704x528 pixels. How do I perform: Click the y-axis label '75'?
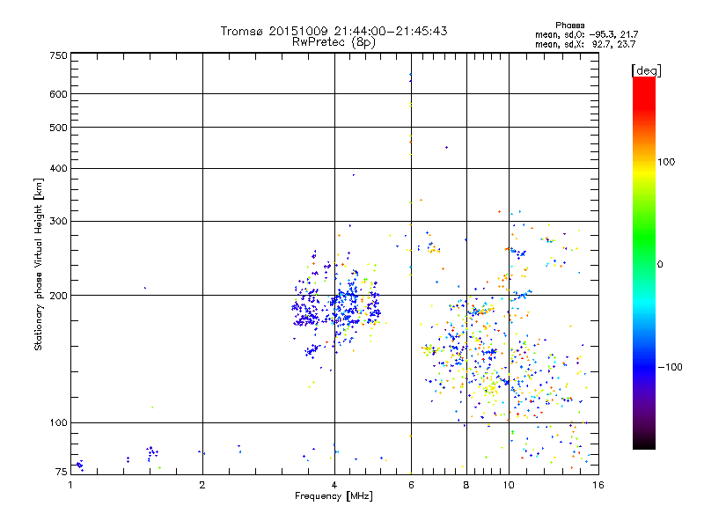[62, 472]
